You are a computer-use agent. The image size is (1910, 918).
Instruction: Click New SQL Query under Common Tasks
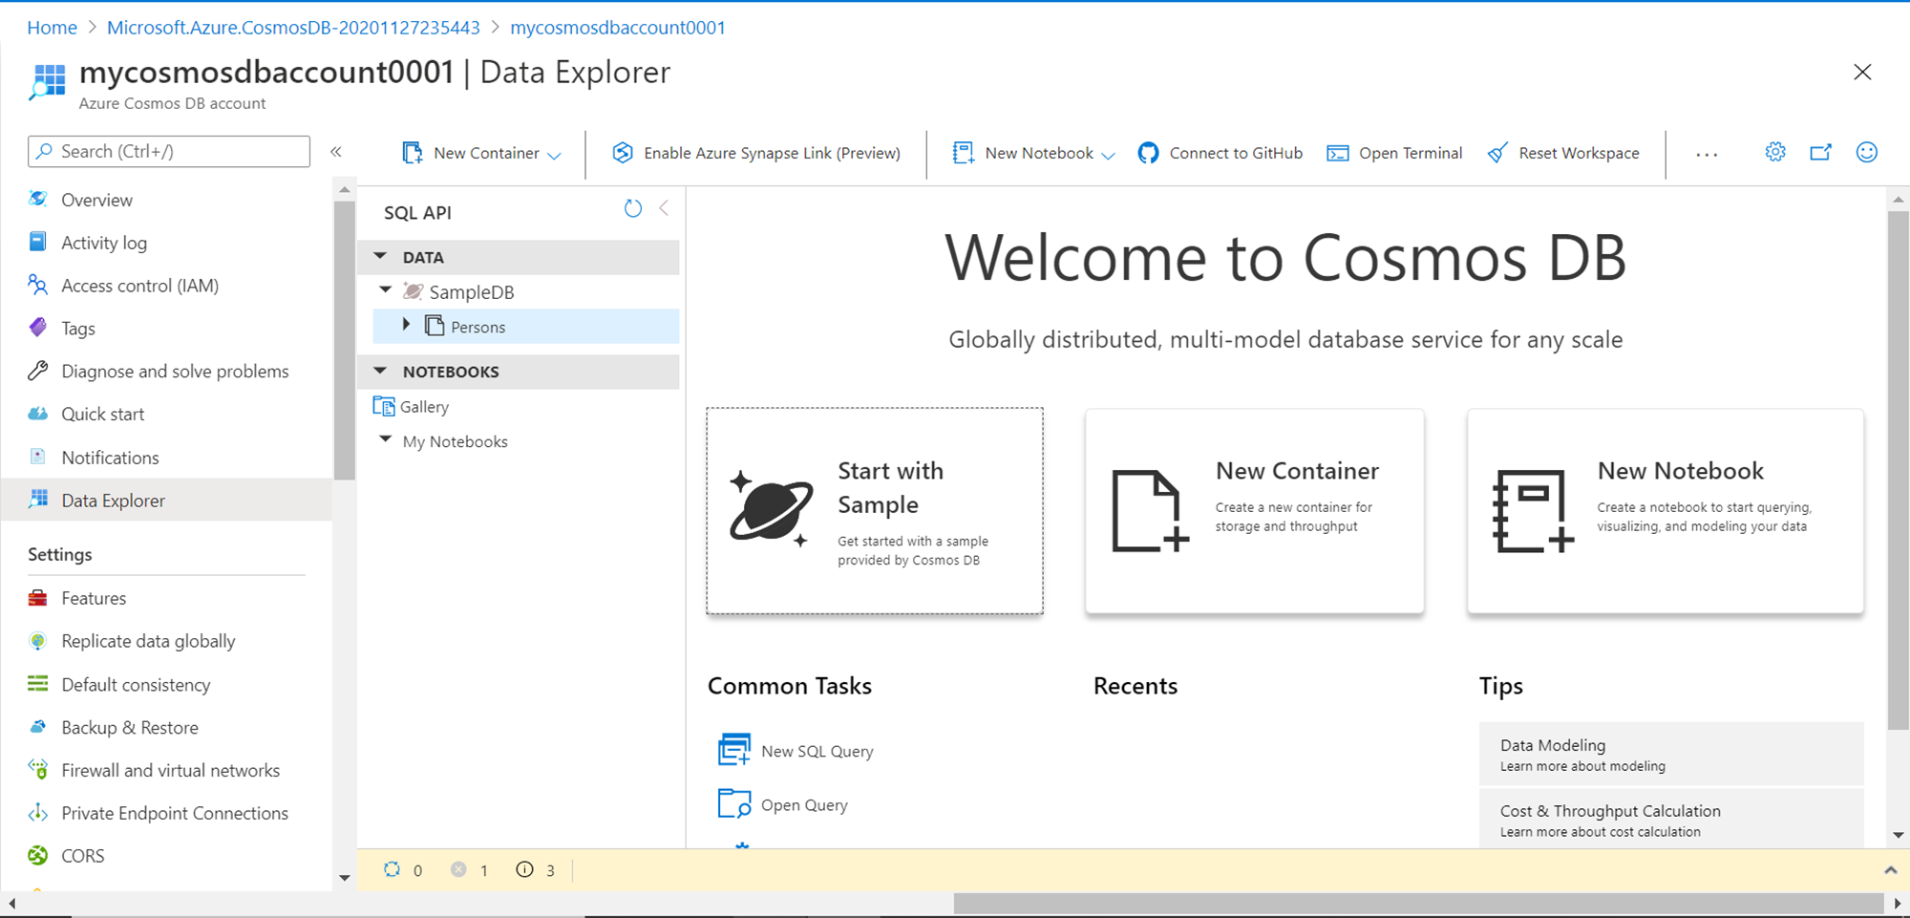817,751
